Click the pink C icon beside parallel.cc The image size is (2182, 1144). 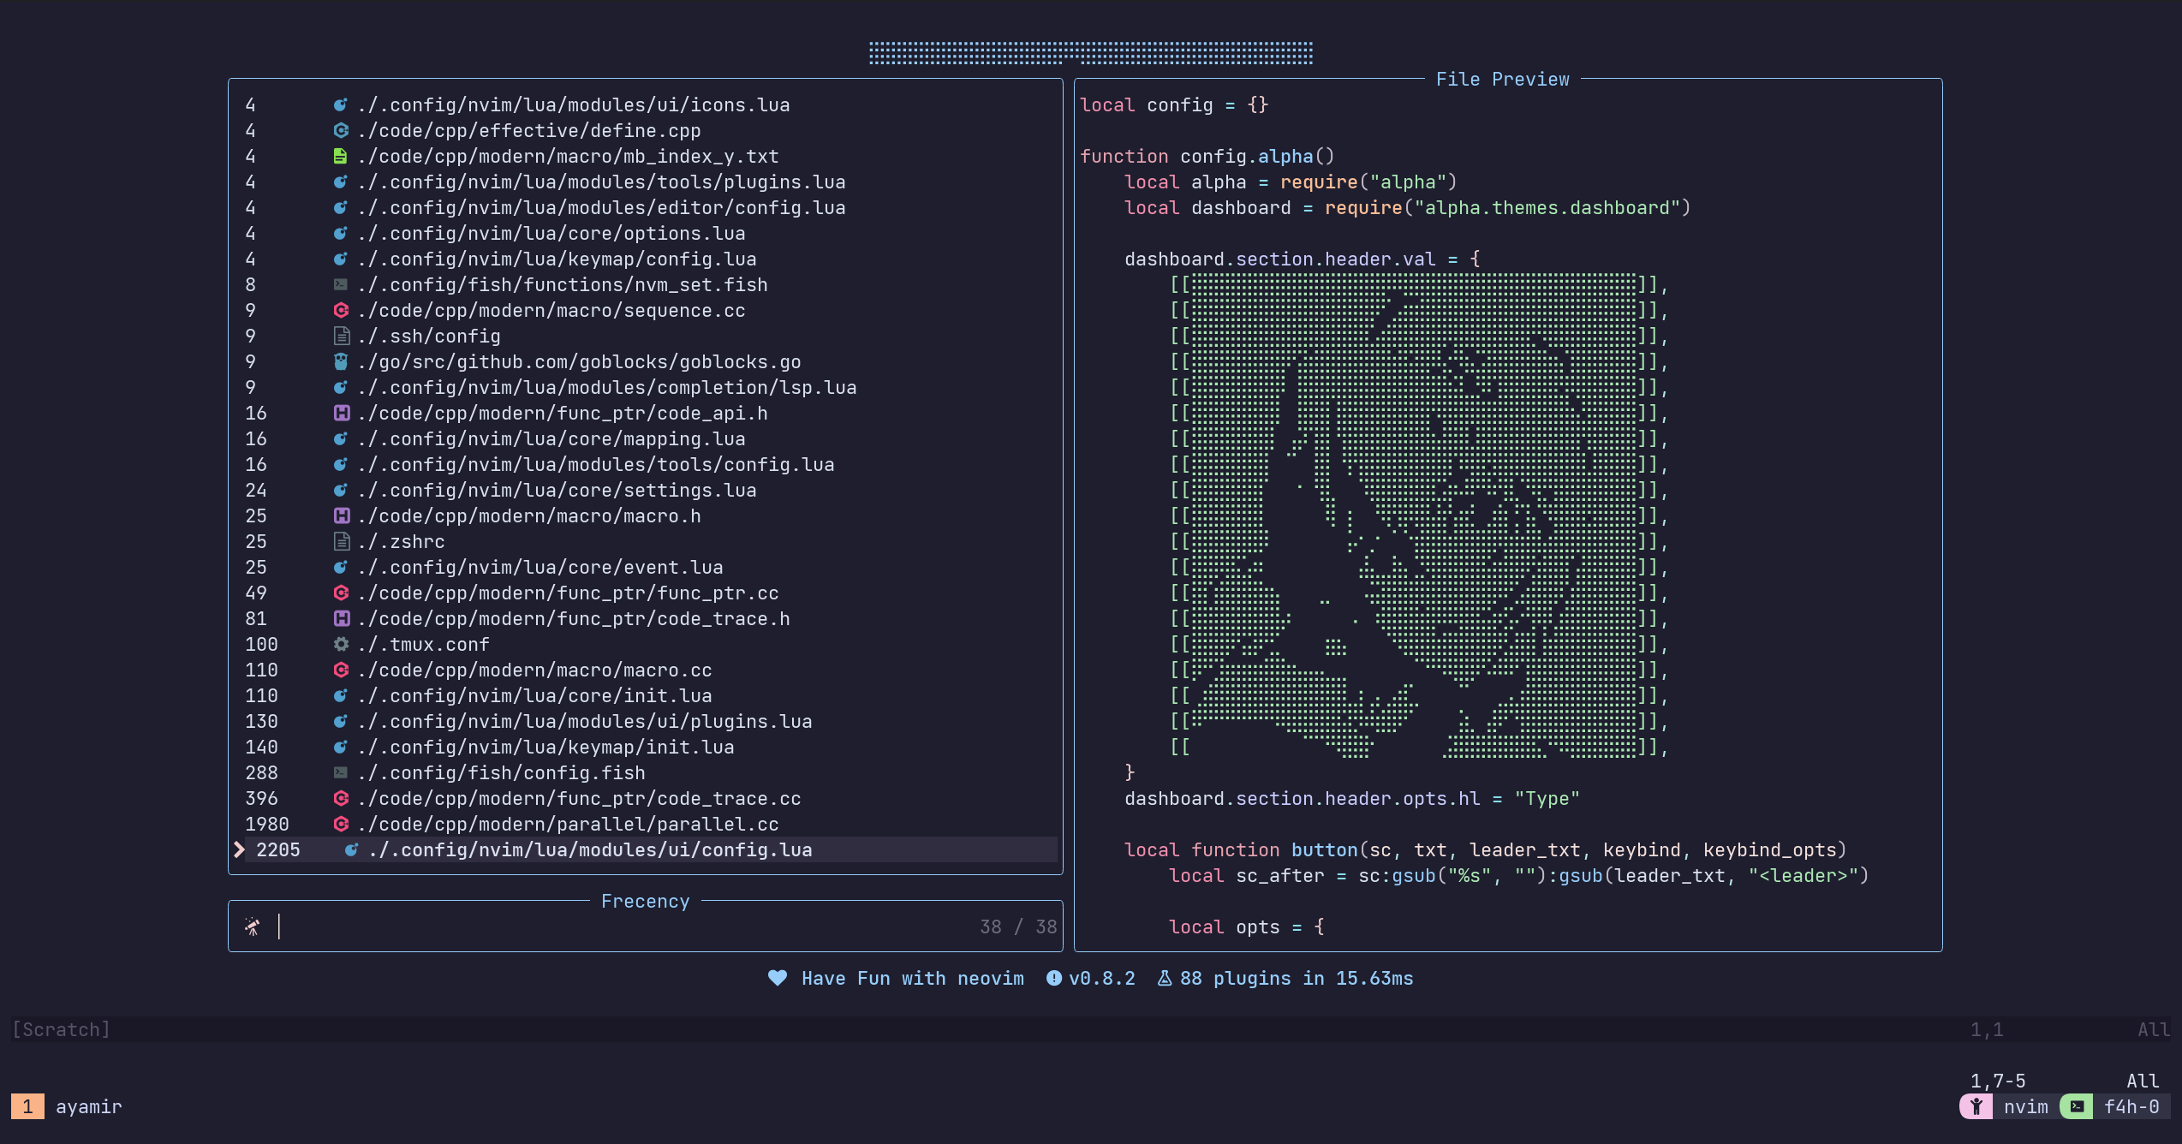(341, 824)
